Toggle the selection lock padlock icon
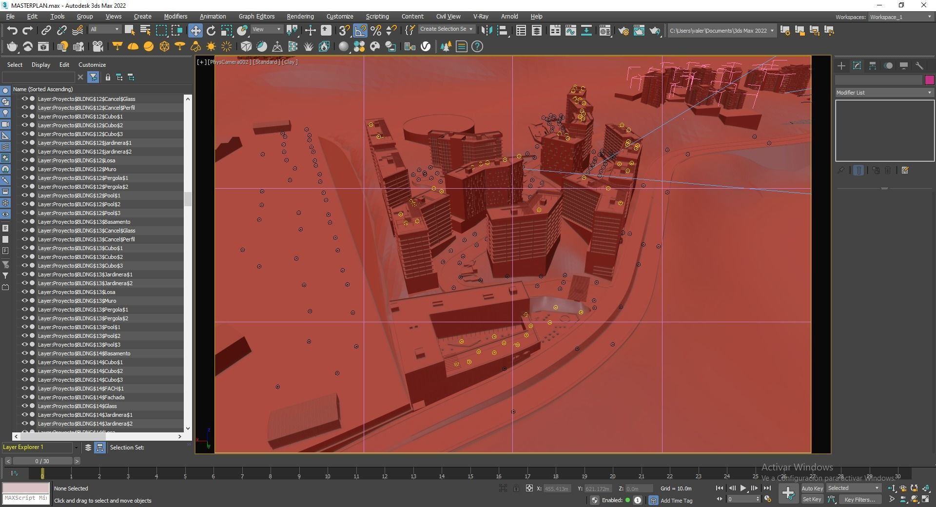The height and width of the screenshot is (507, 936). pos(516,488)
